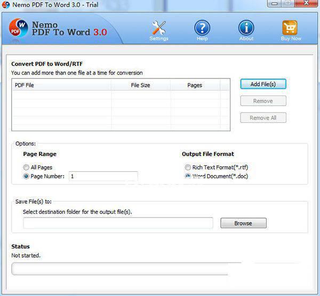Maximize the Nemo PDF To Word window
This screenshot has width=320, height=296.
click(288, 3)
